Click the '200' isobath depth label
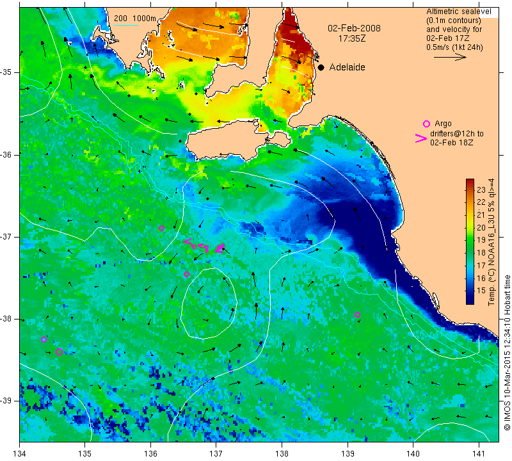Screen dimensions: 512x461 pyautogui.click(x=120, y=19)
